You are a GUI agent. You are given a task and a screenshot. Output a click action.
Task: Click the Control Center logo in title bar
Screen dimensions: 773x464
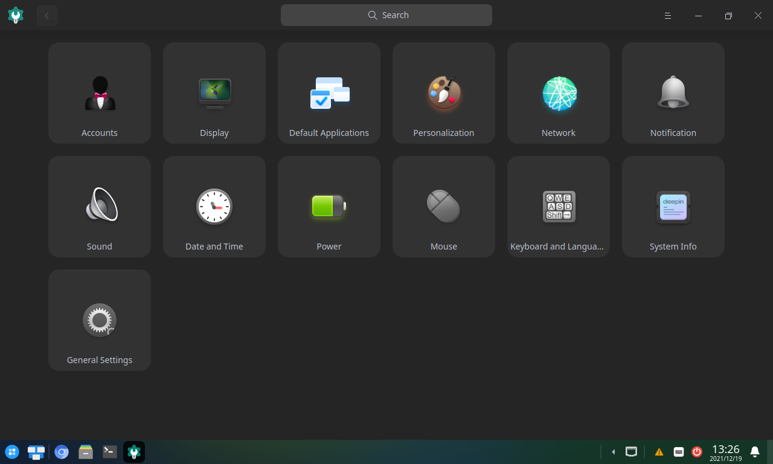16,15
